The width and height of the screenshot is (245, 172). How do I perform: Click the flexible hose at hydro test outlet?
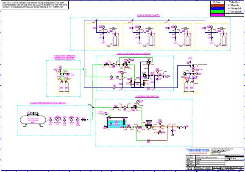(183, 127)
